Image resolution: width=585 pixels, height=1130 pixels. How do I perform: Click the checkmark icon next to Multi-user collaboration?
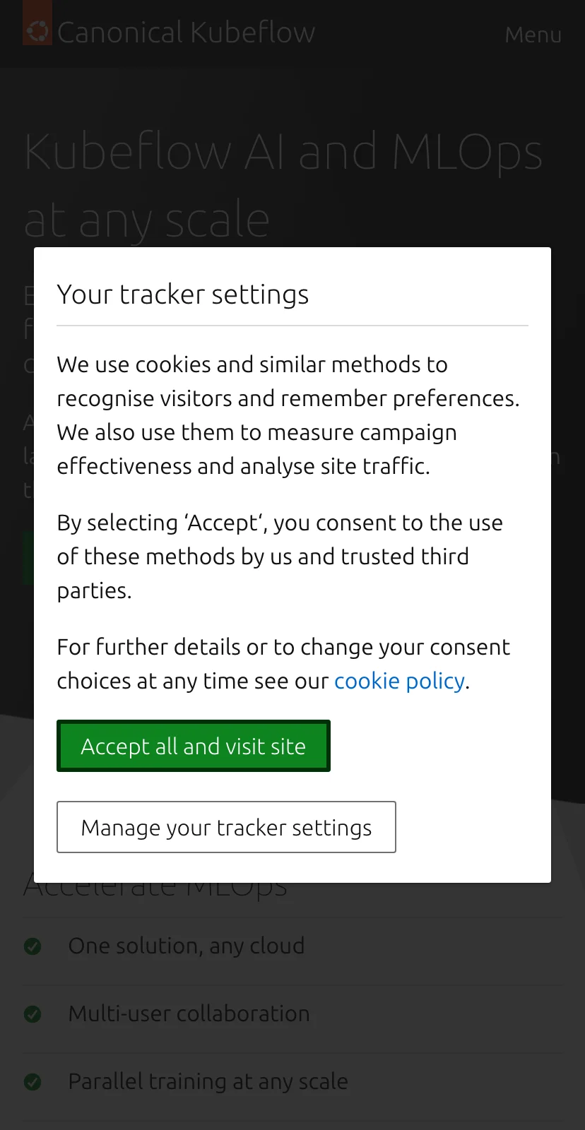coord(32,1014)
